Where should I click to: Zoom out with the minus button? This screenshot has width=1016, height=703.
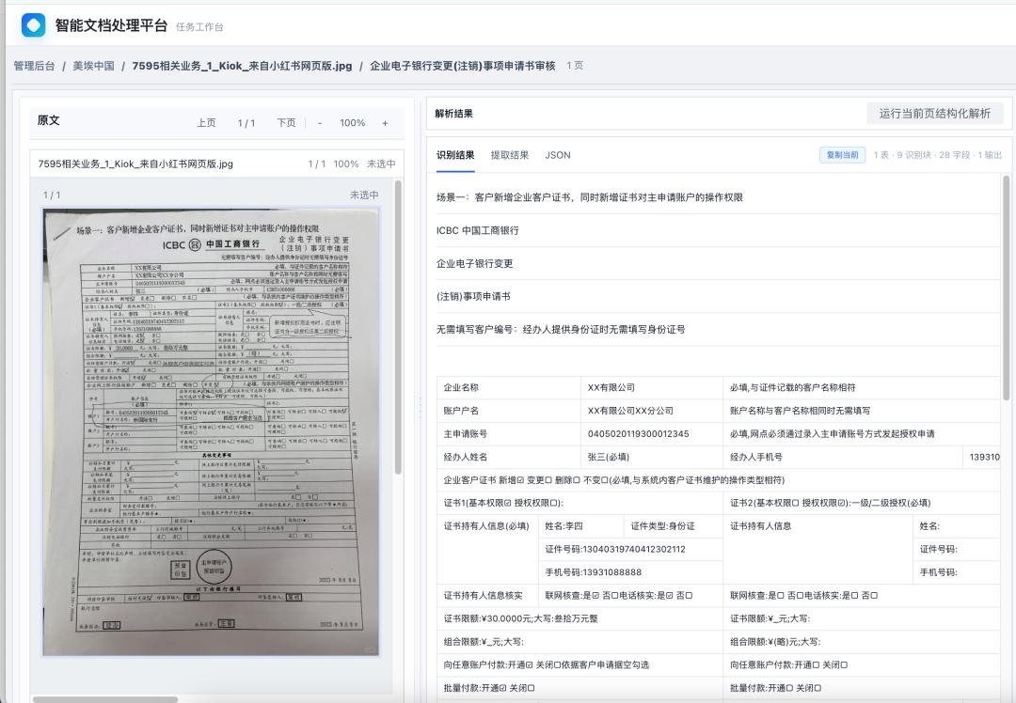pyautogui.click(x=320, y=122)
